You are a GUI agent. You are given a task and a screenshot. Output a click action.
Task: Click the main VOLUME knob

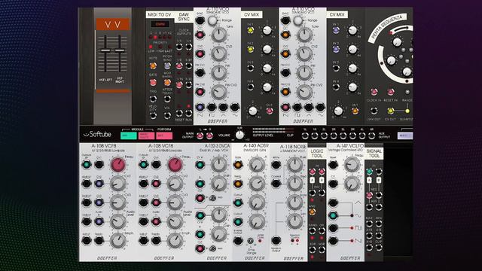click(x=239, y=135)
